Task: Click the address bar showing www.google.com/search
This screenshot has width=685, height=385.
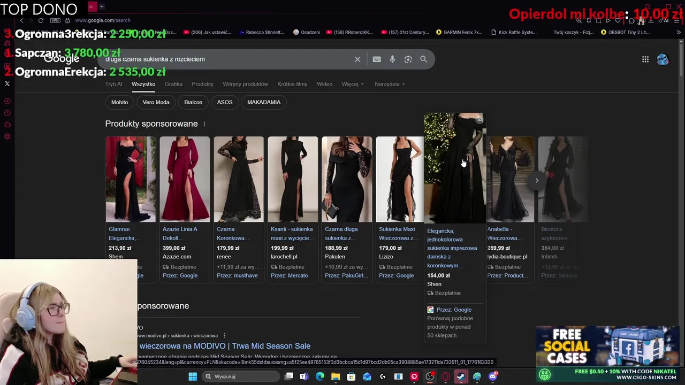Action: (103, 20)
